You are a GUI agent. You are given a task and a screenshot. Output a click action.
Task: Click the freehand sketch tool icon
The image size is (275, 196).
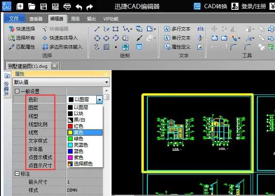click(106, 29)
